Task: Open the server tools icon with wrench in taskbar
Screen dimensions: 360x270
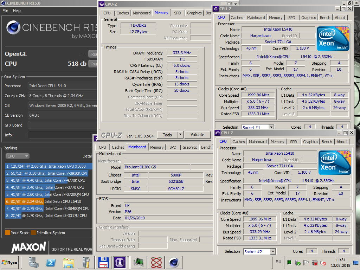Action: click(86, 262)
